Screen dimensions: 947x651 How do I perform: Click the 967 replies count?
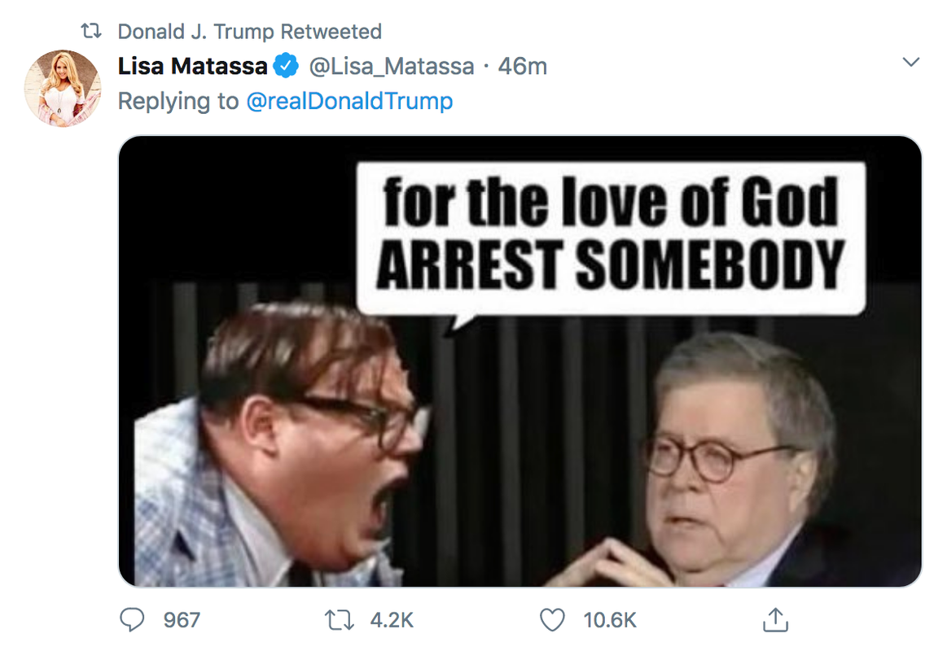pos(182,620)
